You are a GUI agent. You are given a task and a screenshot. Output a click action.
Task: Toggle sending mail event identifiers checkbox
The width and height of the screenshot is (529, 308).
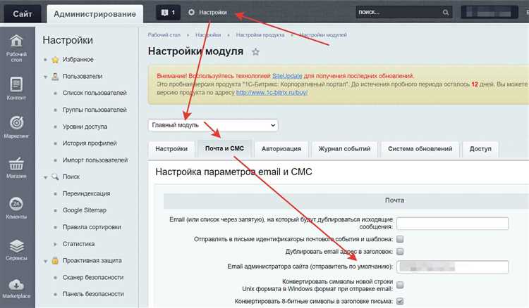[400, 239]
